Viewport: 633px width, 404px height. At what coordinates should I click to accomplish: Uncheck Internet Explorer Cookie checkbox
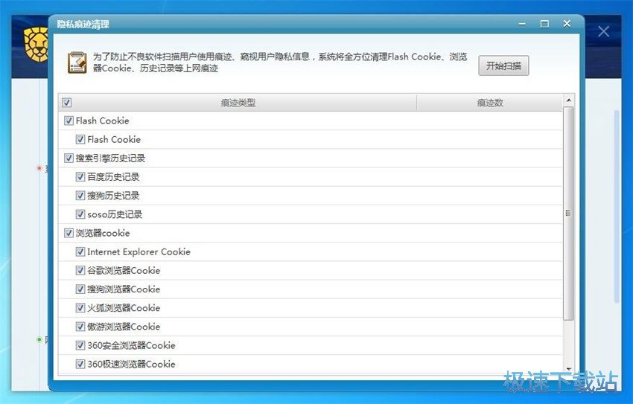(x=80, y=251)
